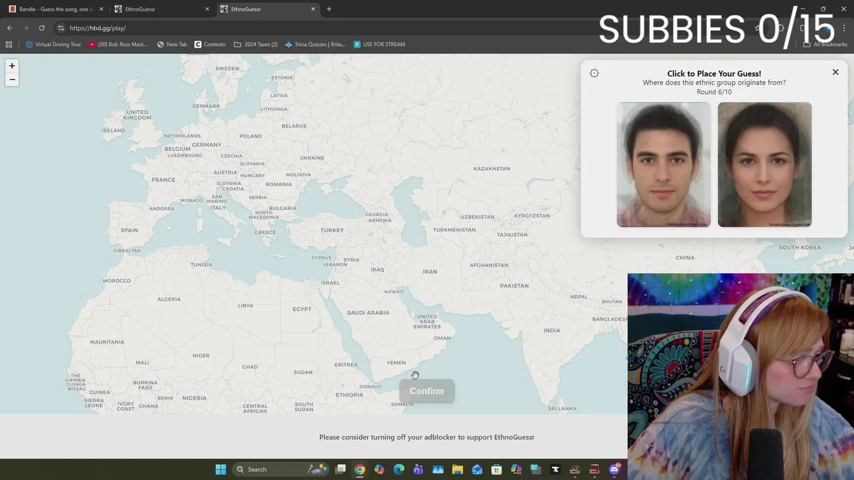
Task: Click the Germany label on map
Action: click(206, 145)
